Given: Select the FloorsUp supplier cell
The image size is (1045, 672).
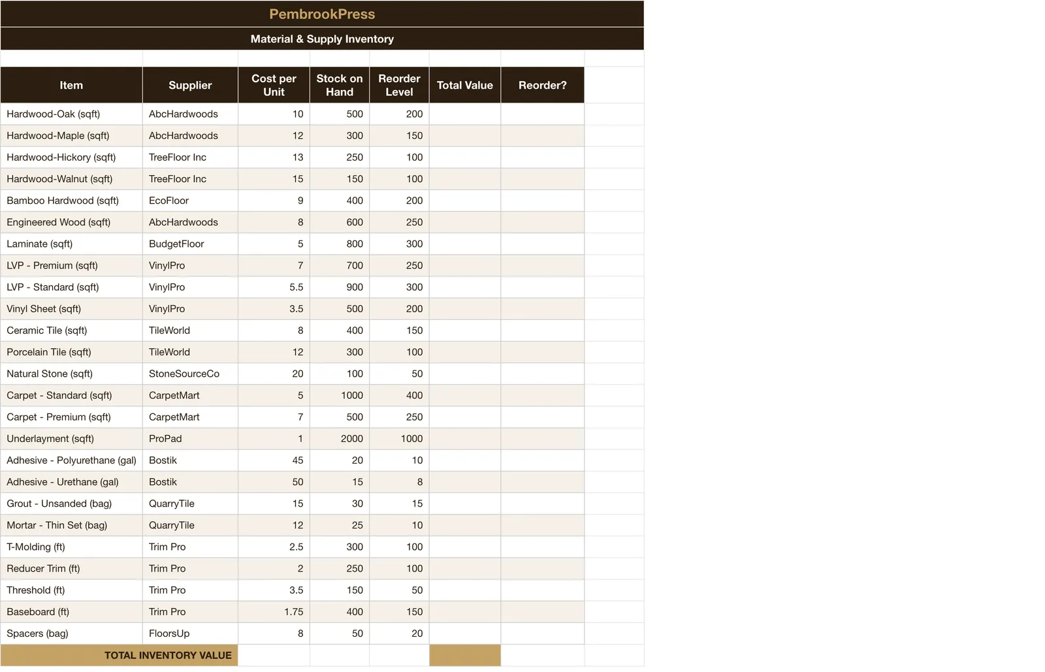Looking at the screenshot, I should [190, 633].
